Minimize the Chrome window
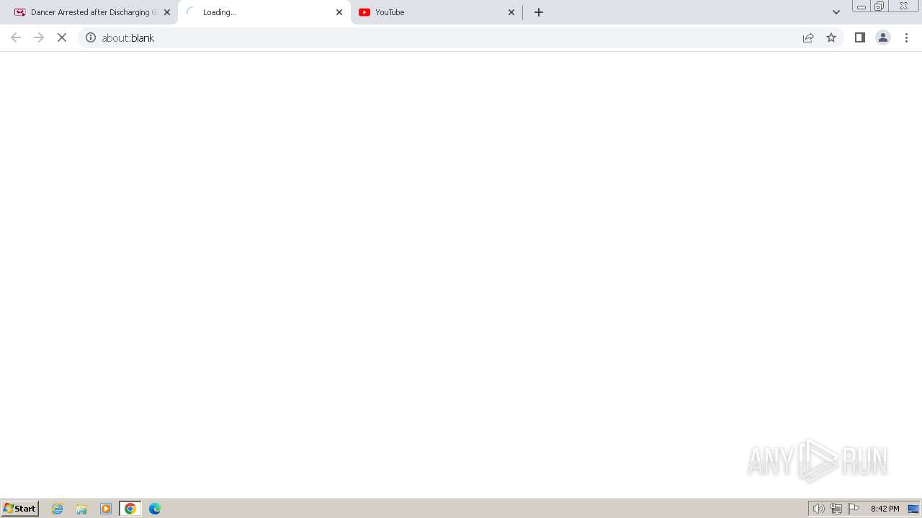Screen dimensions: 922x518 coord(861,6)
